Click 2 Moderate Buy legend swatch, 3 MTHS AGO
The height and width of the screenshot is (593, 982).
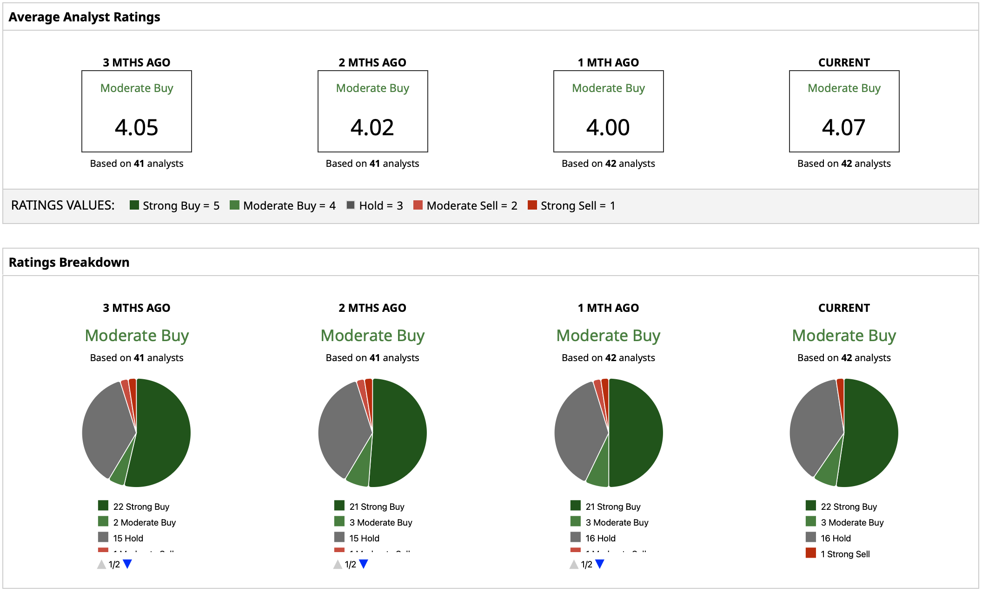click(x=103, y=521)
